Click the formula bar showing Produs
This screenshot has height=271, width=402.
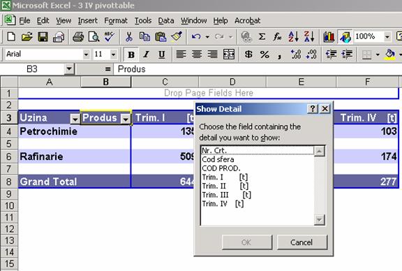tap(257, 69)
